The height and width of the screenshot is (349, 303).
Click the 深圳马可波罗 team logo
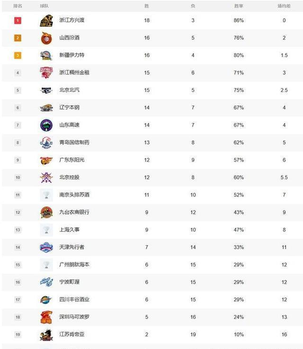point(46,317)
